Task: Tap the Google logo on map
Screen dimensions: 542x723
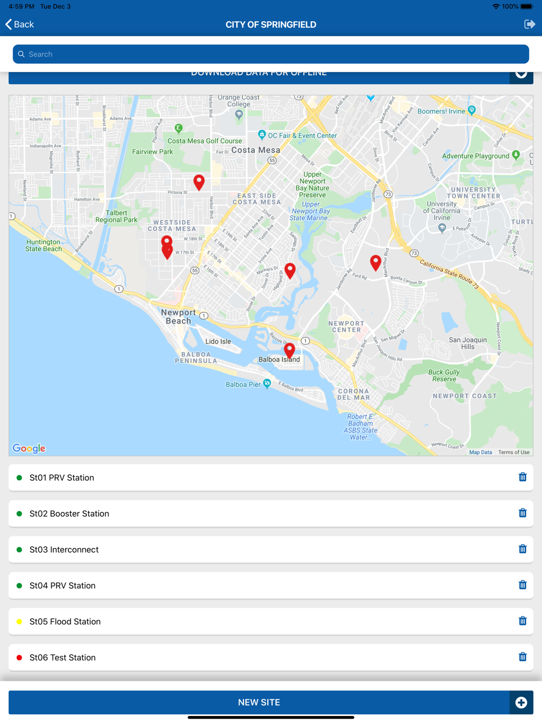Action: coord(29,448)
